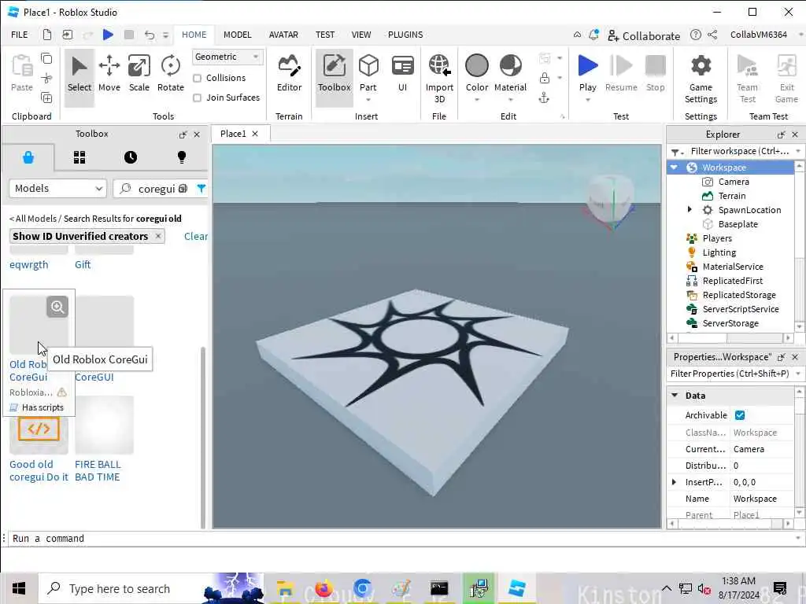Expand the SpawnLocation tree node
The height and width of the screenshot is (604, 806).
[x=690, y=209]
